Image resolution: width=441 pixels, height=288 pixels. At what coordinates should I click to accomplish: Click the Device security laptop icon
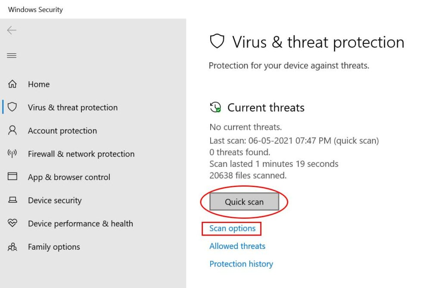pyautogui.click(x=12, y=200)
